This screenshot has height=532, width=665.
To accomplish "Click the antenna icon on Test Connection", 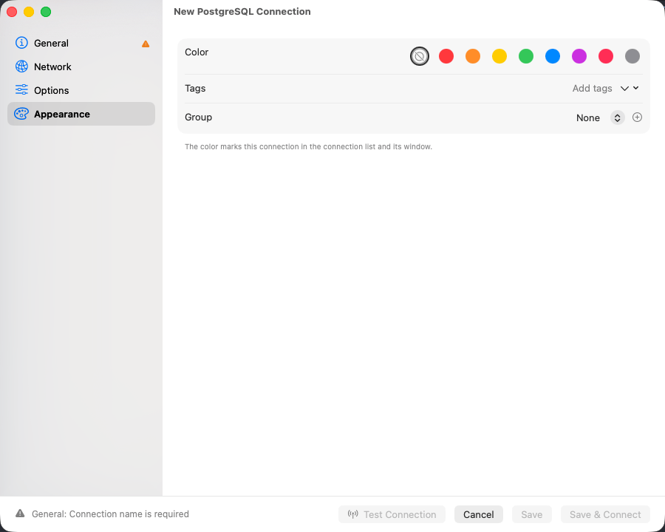I will 353,514.
